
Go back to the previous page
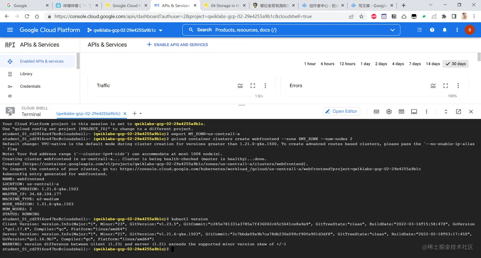(x=7, y=17)
